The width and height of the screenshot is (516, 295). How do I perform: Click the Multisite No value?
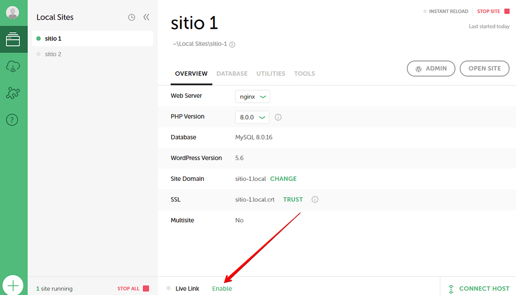pyautogui.click(x=239, y=220)
